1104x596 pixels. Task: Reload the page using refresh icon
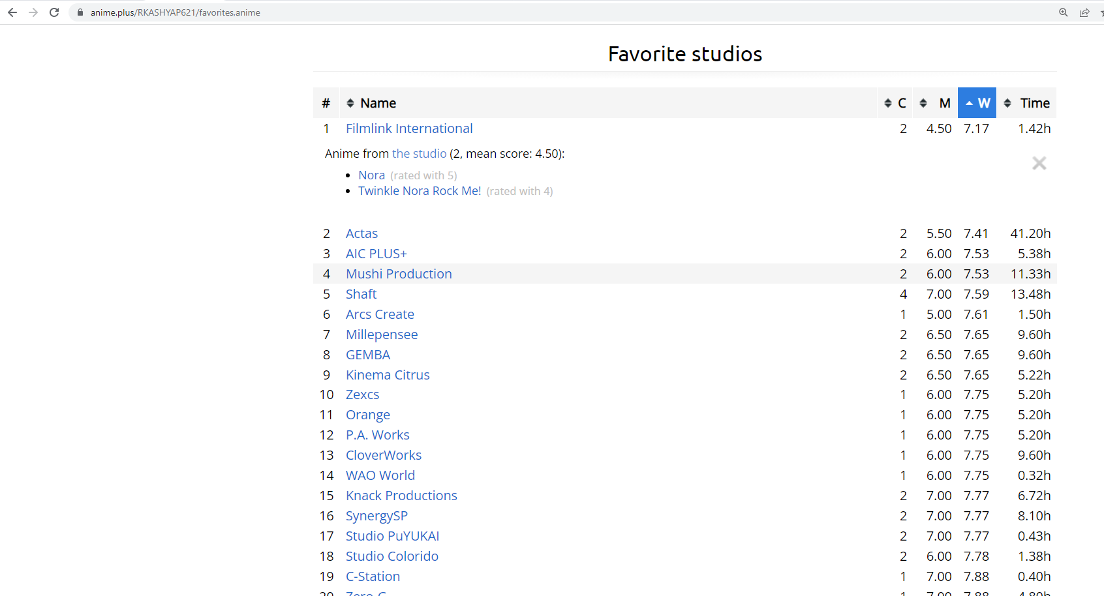pos(54,12)
